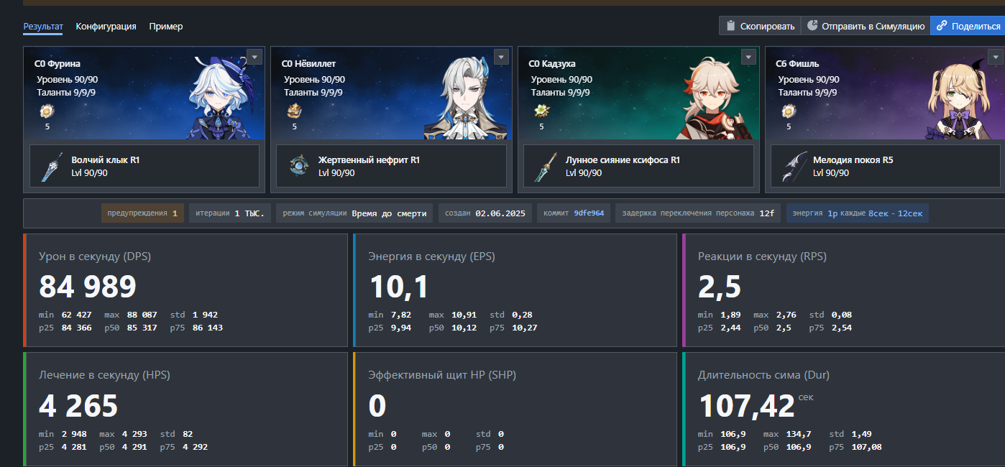Click the Волчий клык sword icon
Image resolution: width=1005 pixels, height=467 pixels.
coord(52,166)
